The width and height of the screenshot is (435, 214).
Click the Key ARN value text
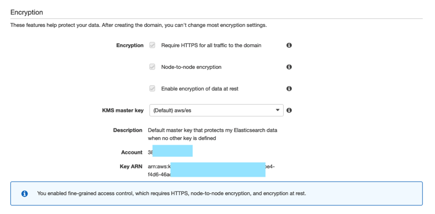pyautogui.click(x=212, y=170)
